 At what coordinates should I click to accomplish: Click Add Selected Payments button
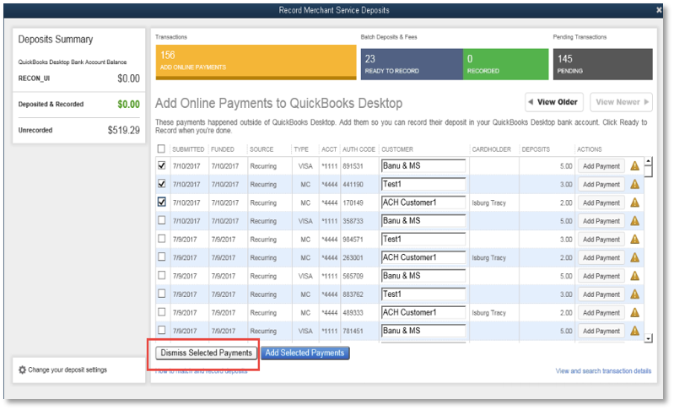tap(305, 353)
